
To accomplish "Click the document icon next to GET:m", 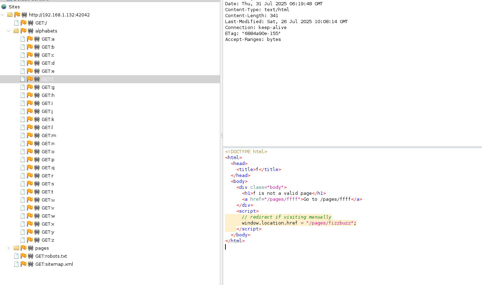I will [23, 135].
